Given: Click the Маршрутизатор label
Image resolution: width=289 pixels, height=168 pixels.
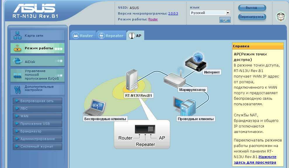Looking at the screenshot, I should coord(192,90).
